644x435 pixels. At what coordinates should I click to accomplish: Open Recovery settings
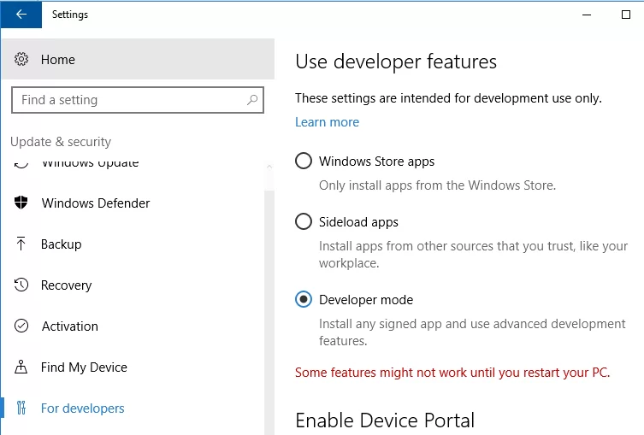point(133,285)
